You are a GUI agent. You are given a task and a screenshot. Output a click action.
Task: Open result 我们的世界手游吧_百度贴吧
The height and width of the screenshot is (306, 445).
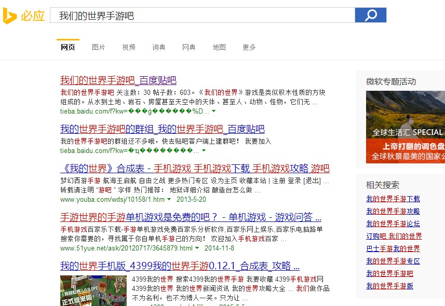pos(118,80)
